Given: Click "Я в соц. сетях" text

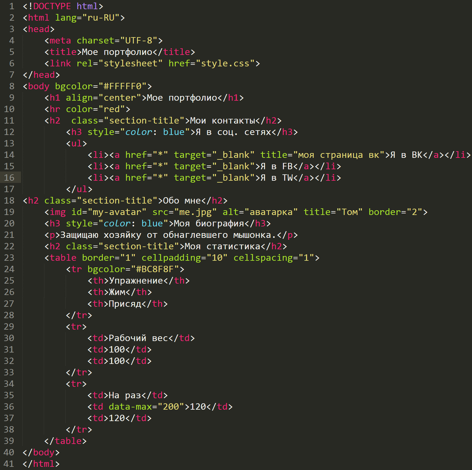Looking at the screenshot, I should (x=233, y=132).
